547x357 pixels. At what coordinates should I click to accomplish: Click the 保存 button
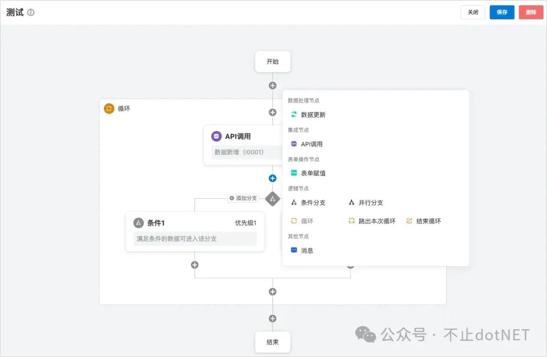501,12
